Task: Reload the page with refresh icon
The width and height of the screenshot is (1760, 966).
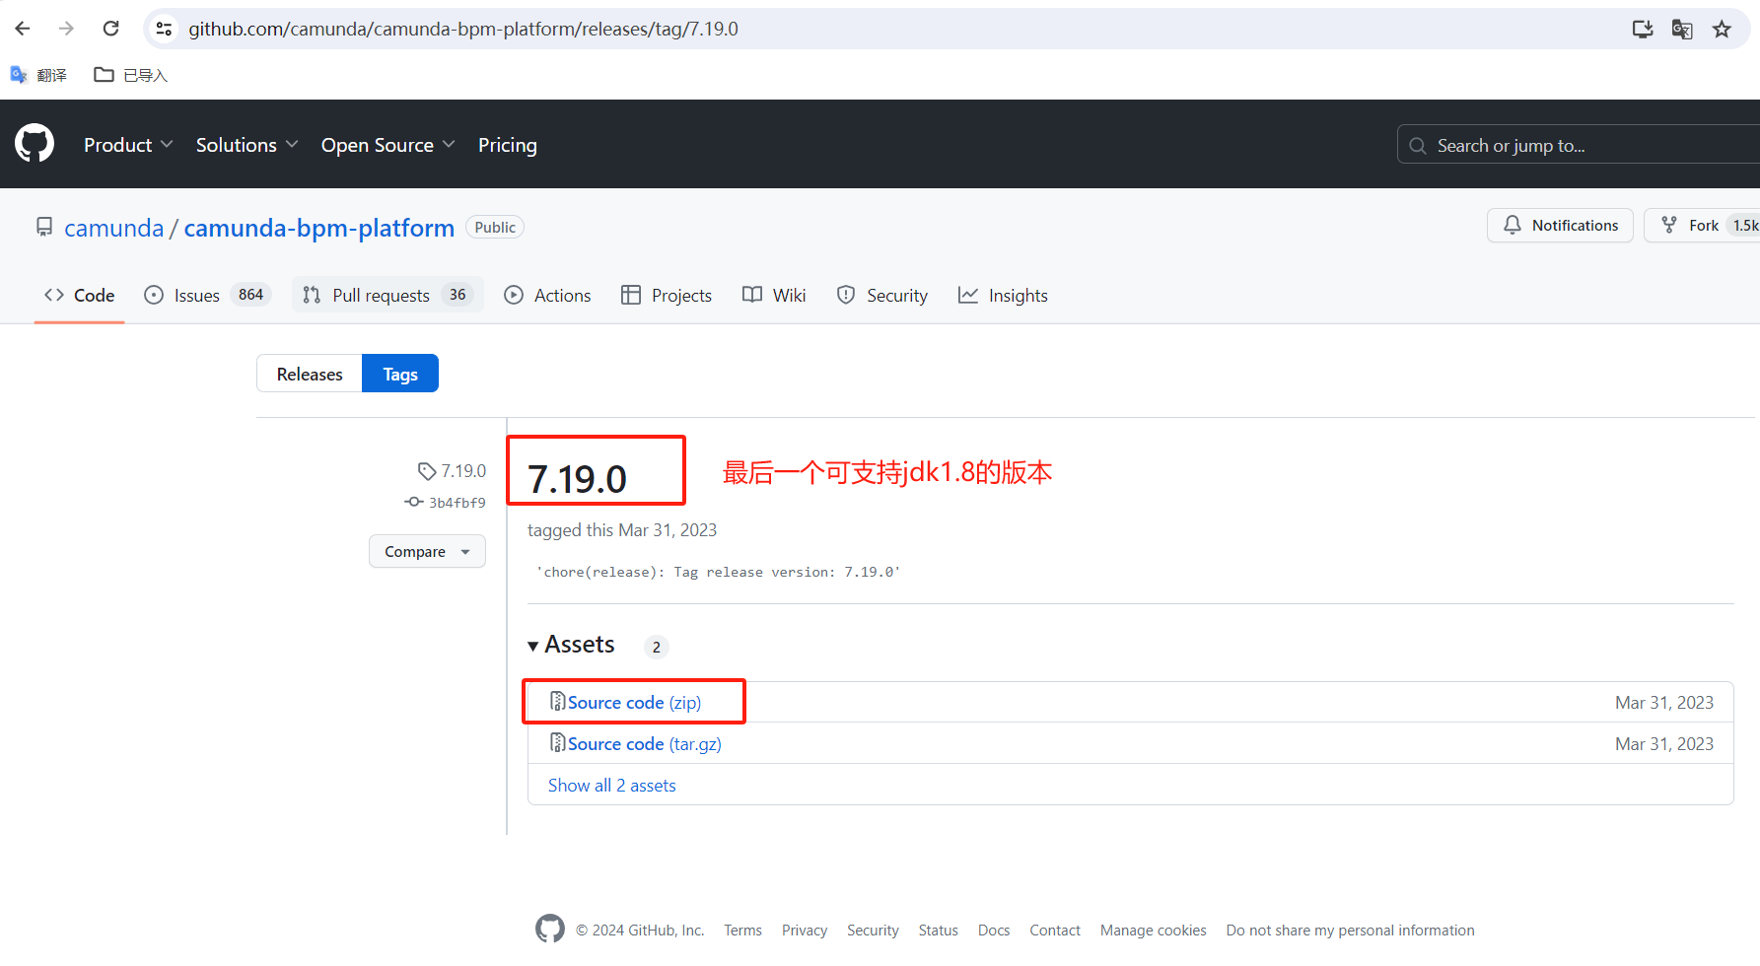Action: 110,29
